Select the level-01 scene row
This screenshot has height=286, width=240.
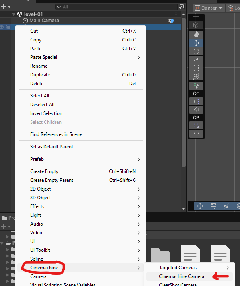coord(90,14)
